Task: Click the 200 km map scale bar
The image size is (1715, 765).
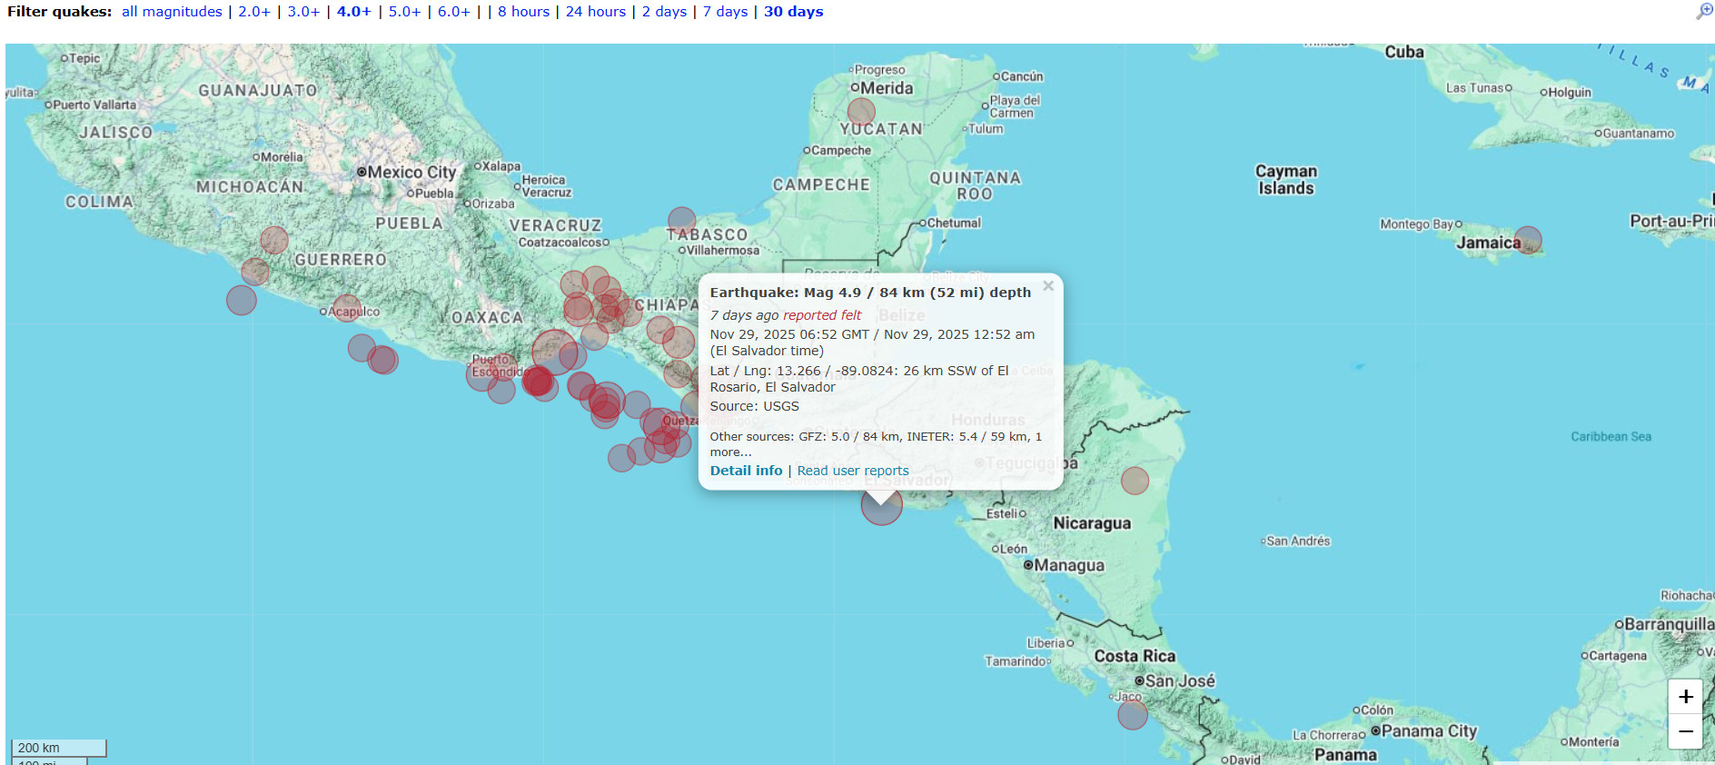Action: point(59,748)
